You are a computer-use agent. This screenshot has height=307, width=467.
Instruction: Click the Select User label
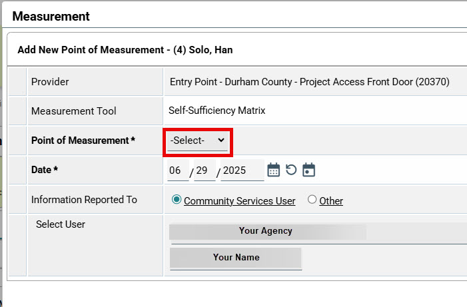pyautogui.click(x=61, y=224)
